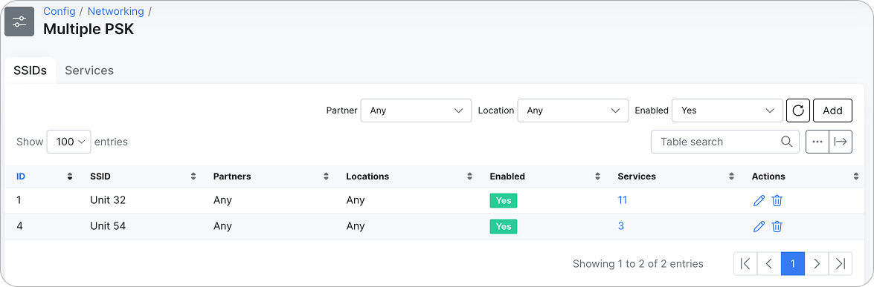Viewport: 874px width, 287px height.
Task: Go to the next page arrow
Action: coord(817,264)
